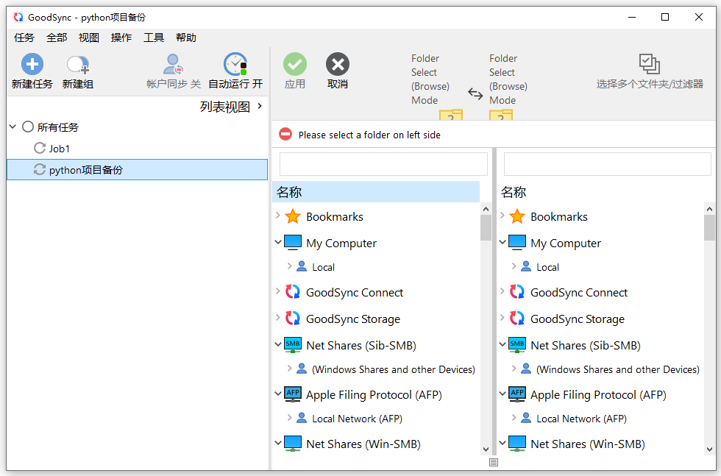Click left pane Apple Filing Protocol AFP icon
This screenshot has height=476, width=721.
click(x=293, y=394)
